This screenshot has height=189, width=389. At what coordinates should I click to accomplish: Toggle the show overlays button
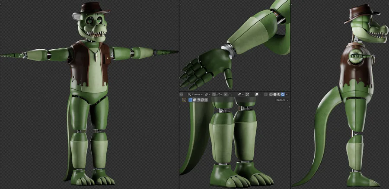[256, 94]
